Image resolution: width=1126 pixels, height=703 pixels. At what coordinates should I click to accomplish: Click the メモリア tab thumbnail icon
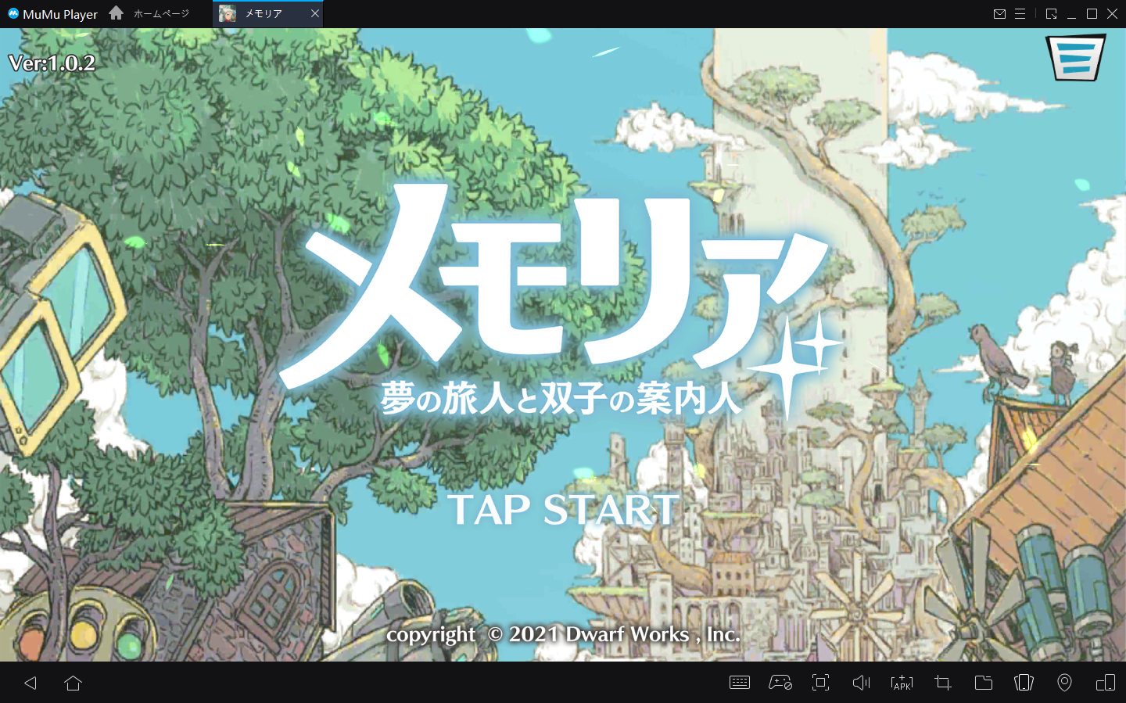[x=228, y=13]
